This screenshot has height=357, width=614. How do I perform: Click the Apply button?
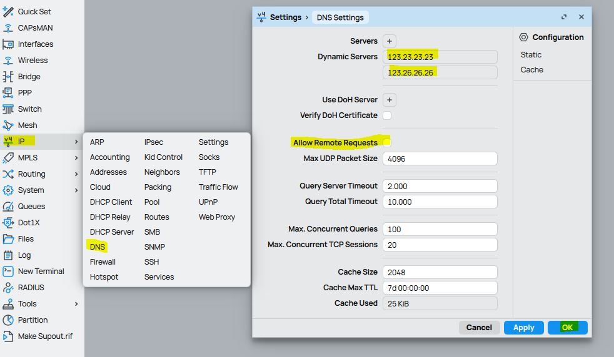click(x=523, y=328)
